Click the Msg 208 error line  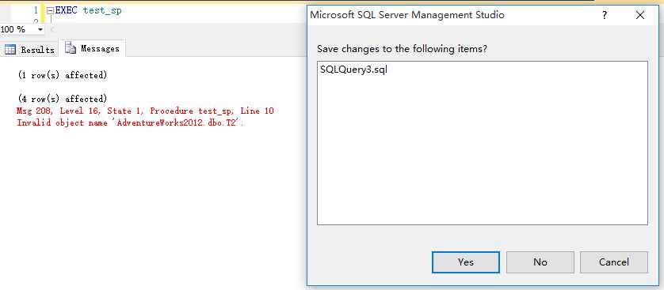[145, 111]
